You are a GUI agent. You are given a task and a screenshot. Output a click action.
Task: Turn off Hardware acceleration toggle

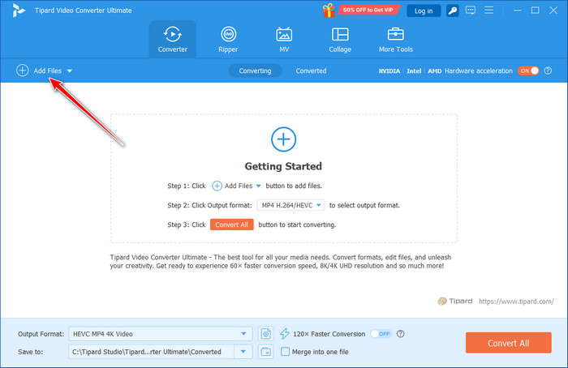(x=529, y=71)
